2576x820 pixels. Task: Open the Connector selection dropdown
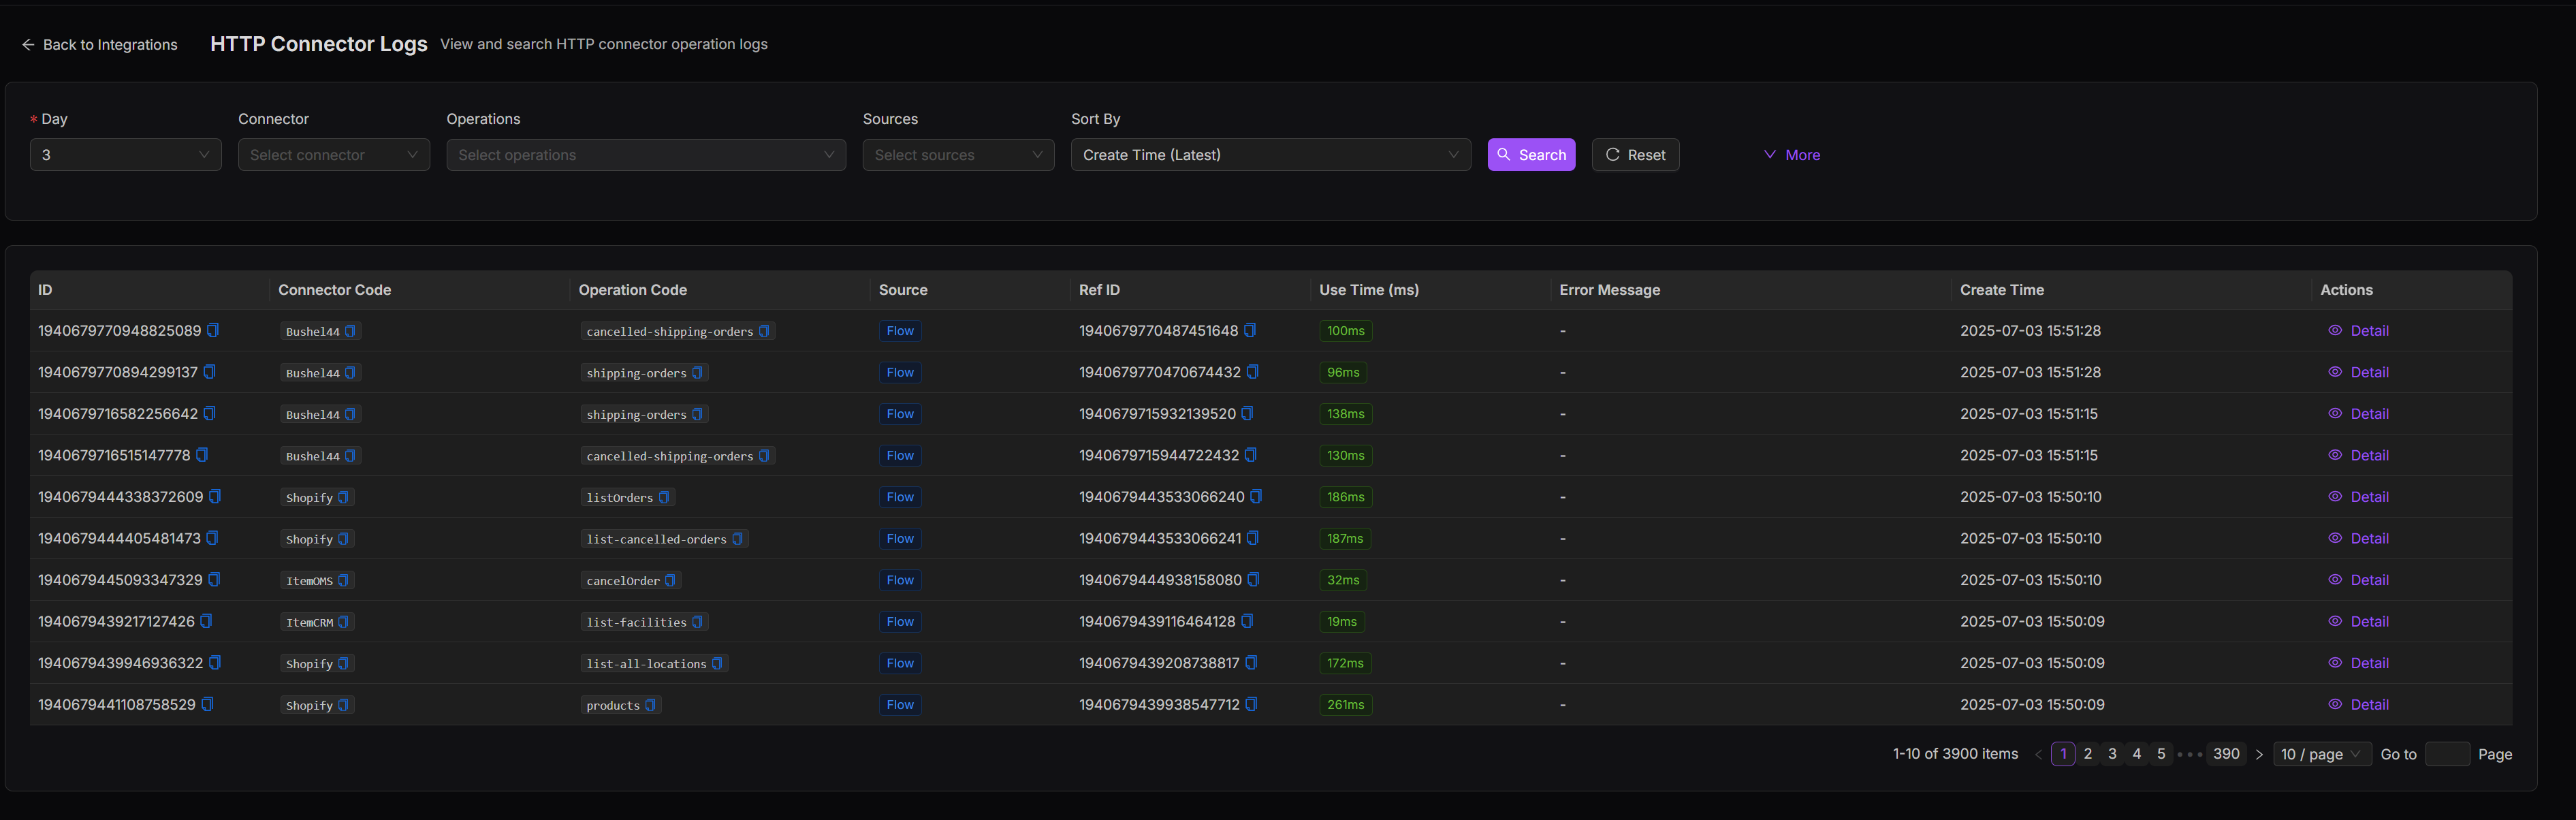click(334, 154)
